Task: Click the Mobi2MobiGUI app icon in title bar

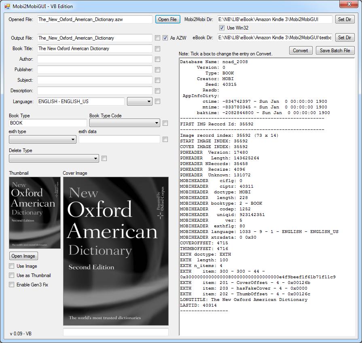Action: 7,6
